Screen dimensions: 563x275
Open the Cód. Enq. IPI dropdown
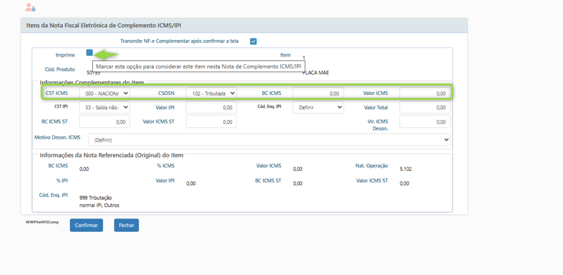click(x=318, y=108)
